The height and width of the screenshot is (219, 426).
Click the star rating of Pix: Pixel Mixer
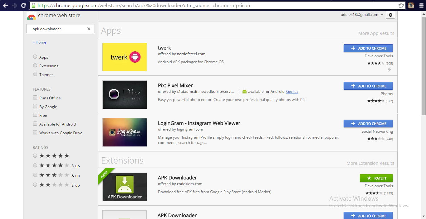(376, 101)
